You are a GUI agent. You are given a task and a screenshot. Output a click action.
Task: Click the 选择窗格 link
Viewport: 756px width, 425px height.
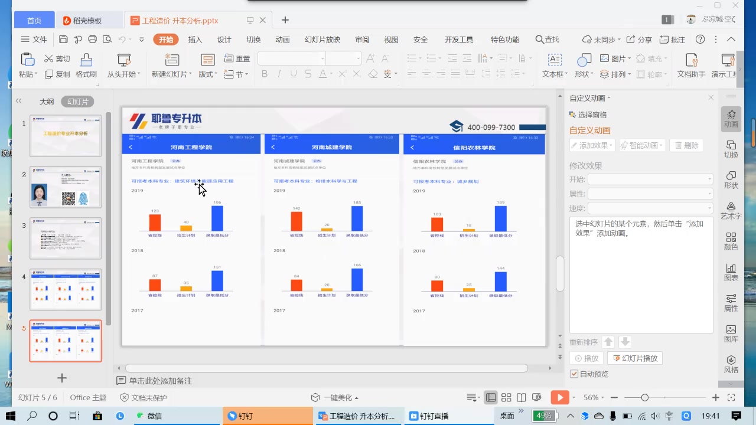point(588,115)
